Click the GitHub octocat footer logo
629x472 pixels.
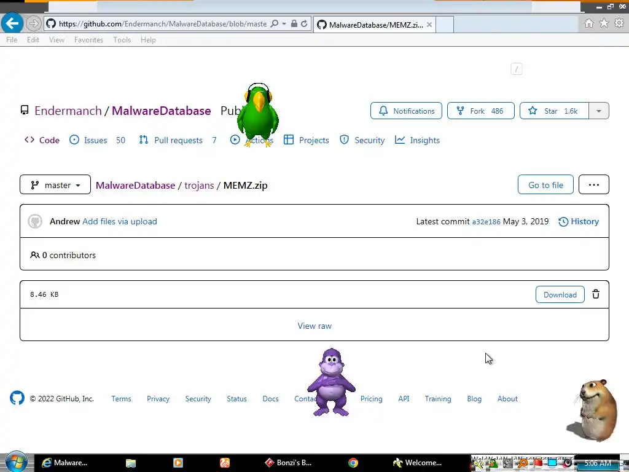click(17, 398)
